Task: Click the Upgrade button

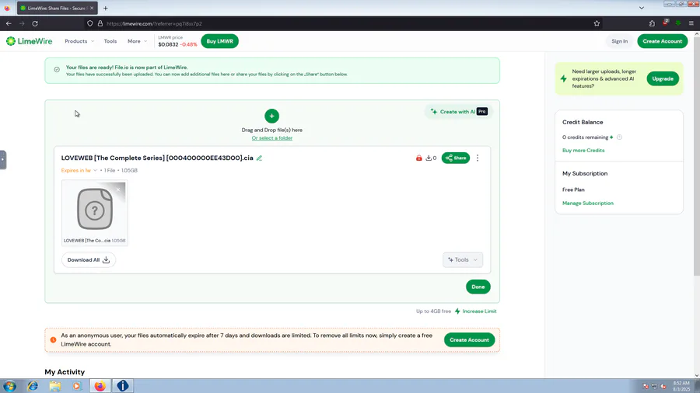Action: [663, 78]
